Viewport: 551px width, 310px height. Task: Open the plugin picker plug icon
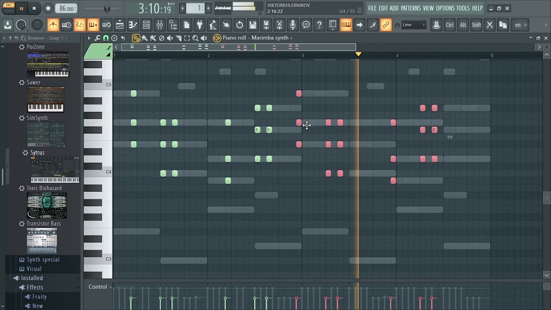coord(200,25)
